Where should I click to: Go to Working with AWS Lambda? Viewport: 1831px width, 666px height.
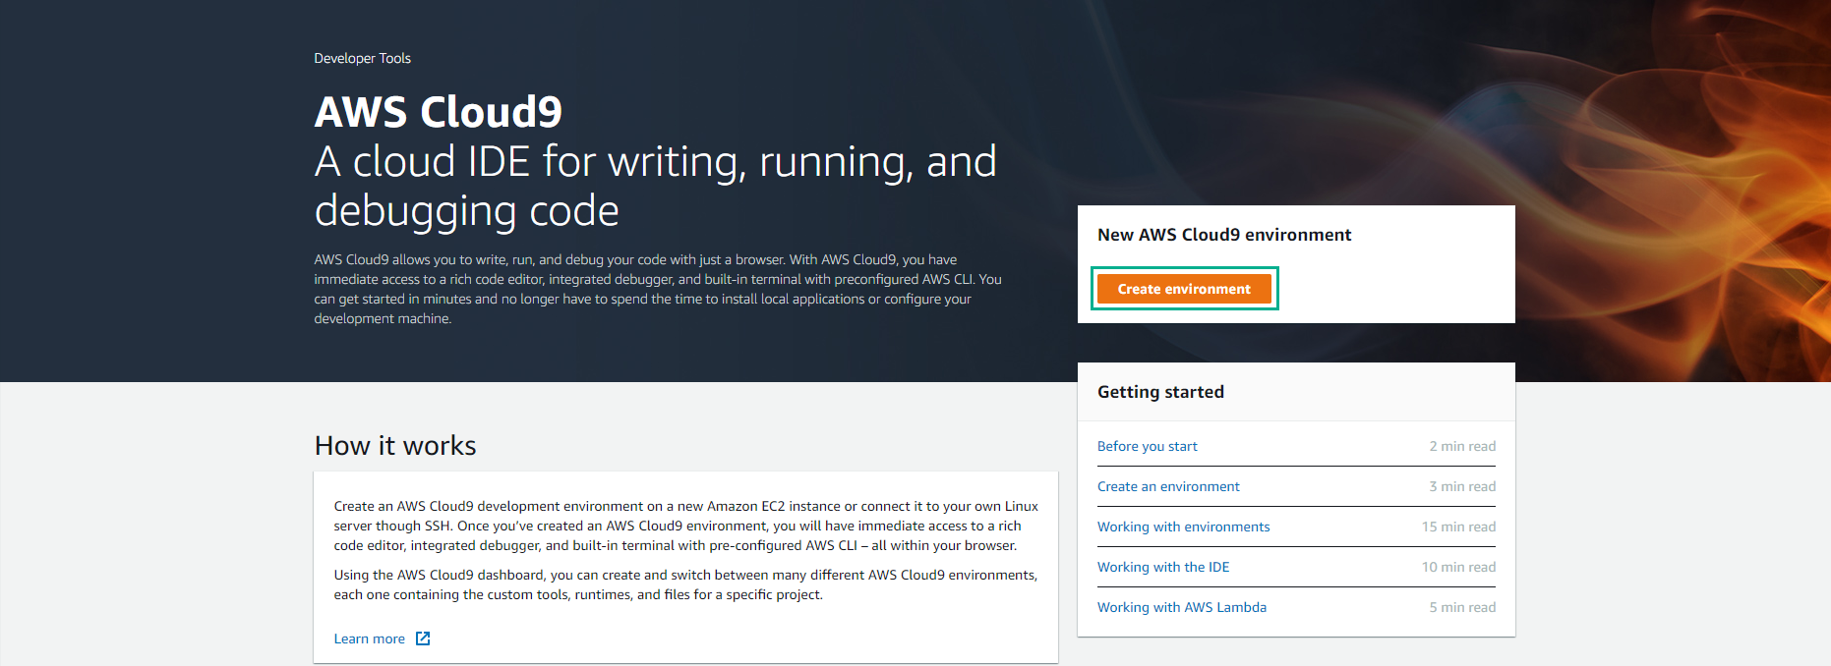(1181, 607)
